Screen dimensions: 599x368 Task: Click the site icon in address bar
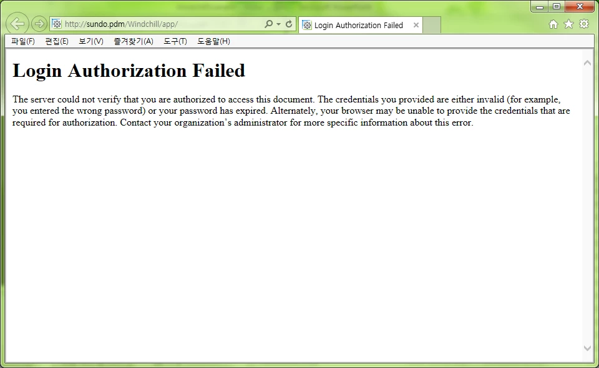coord(57,24)
